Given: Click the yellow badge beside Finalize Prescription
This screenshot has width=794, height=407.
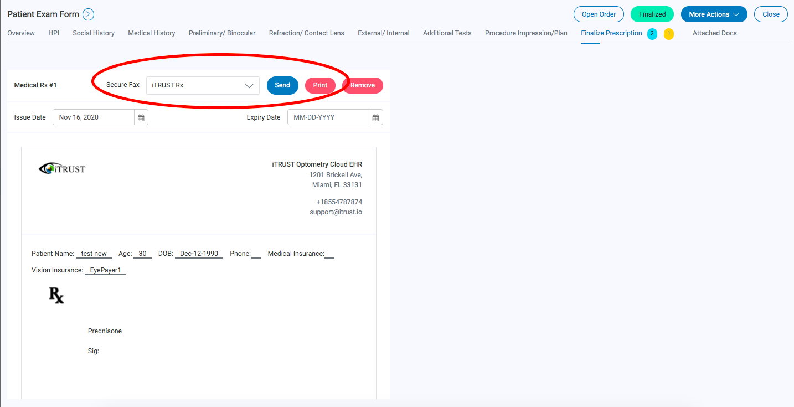Looking at the screenshot, I should point(669,34).
